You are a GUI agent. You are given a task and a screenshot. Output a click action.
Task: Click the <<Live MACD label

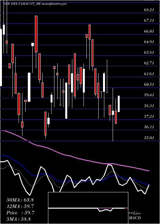point(135,216)
